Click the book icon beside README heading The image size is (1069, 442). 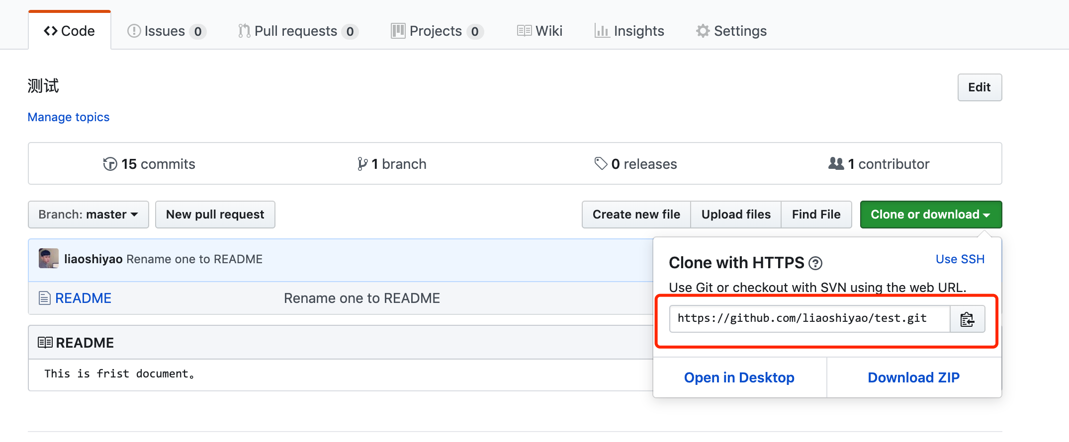point(45,343)
